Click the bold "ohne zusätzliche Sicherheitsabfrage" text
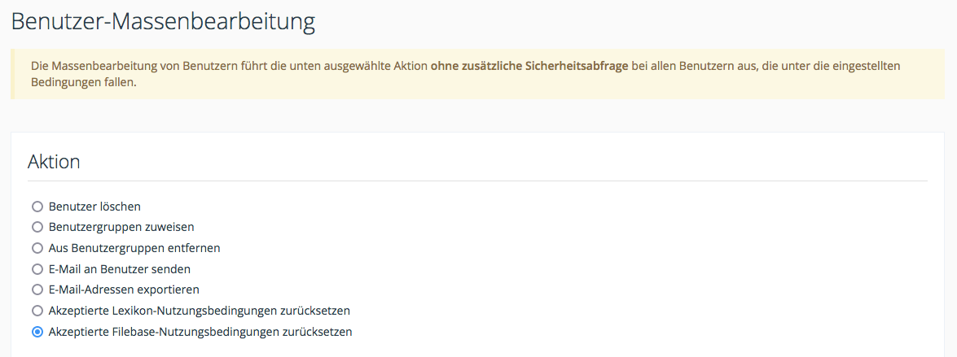 [529, 65]
